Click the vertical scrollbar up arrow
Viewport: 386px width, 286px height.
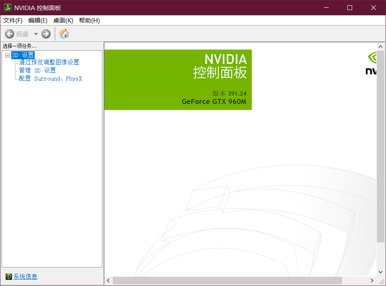381,46
